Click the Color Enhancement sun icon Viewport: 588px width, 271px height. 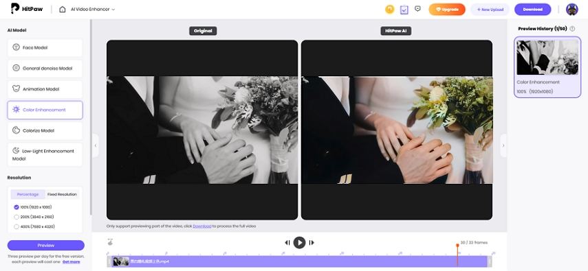pyautogui.click(x=16, y=109)
